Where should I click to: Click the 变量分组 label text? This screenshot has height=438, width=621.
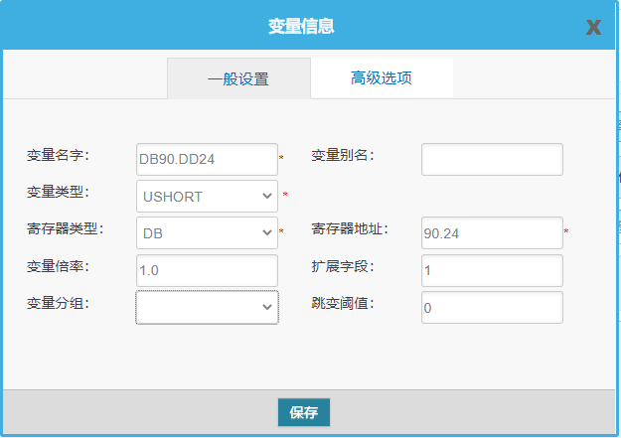(x=59, y=303)
